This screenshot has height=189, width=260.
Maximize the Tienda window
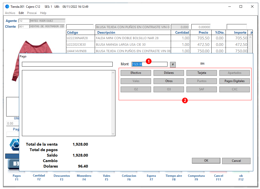coord(241,6)
